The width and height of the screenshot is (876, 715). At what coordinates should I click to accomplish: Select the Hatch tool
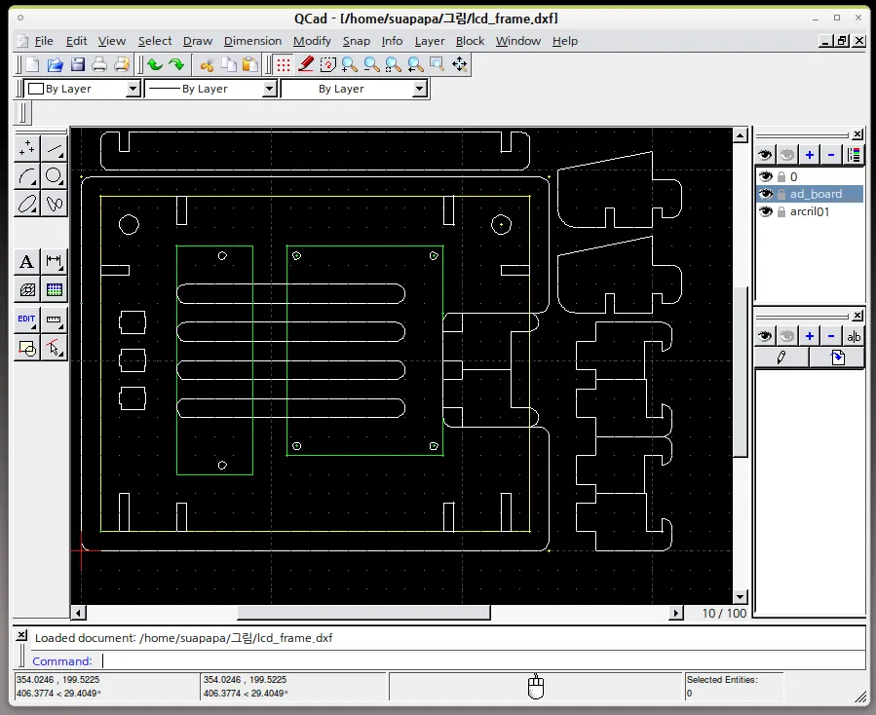point(27,290)
